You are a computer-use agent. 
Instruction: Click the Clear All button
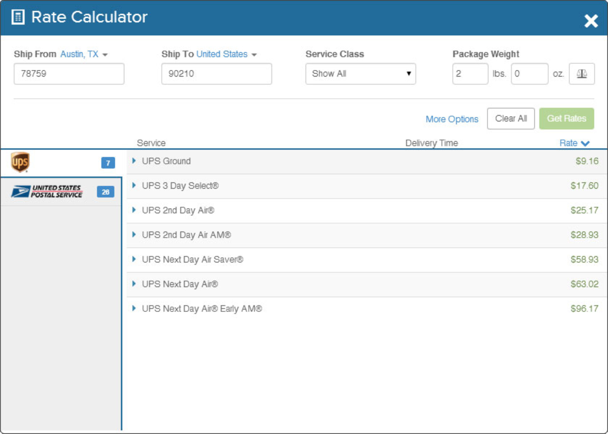coord(511,119)
